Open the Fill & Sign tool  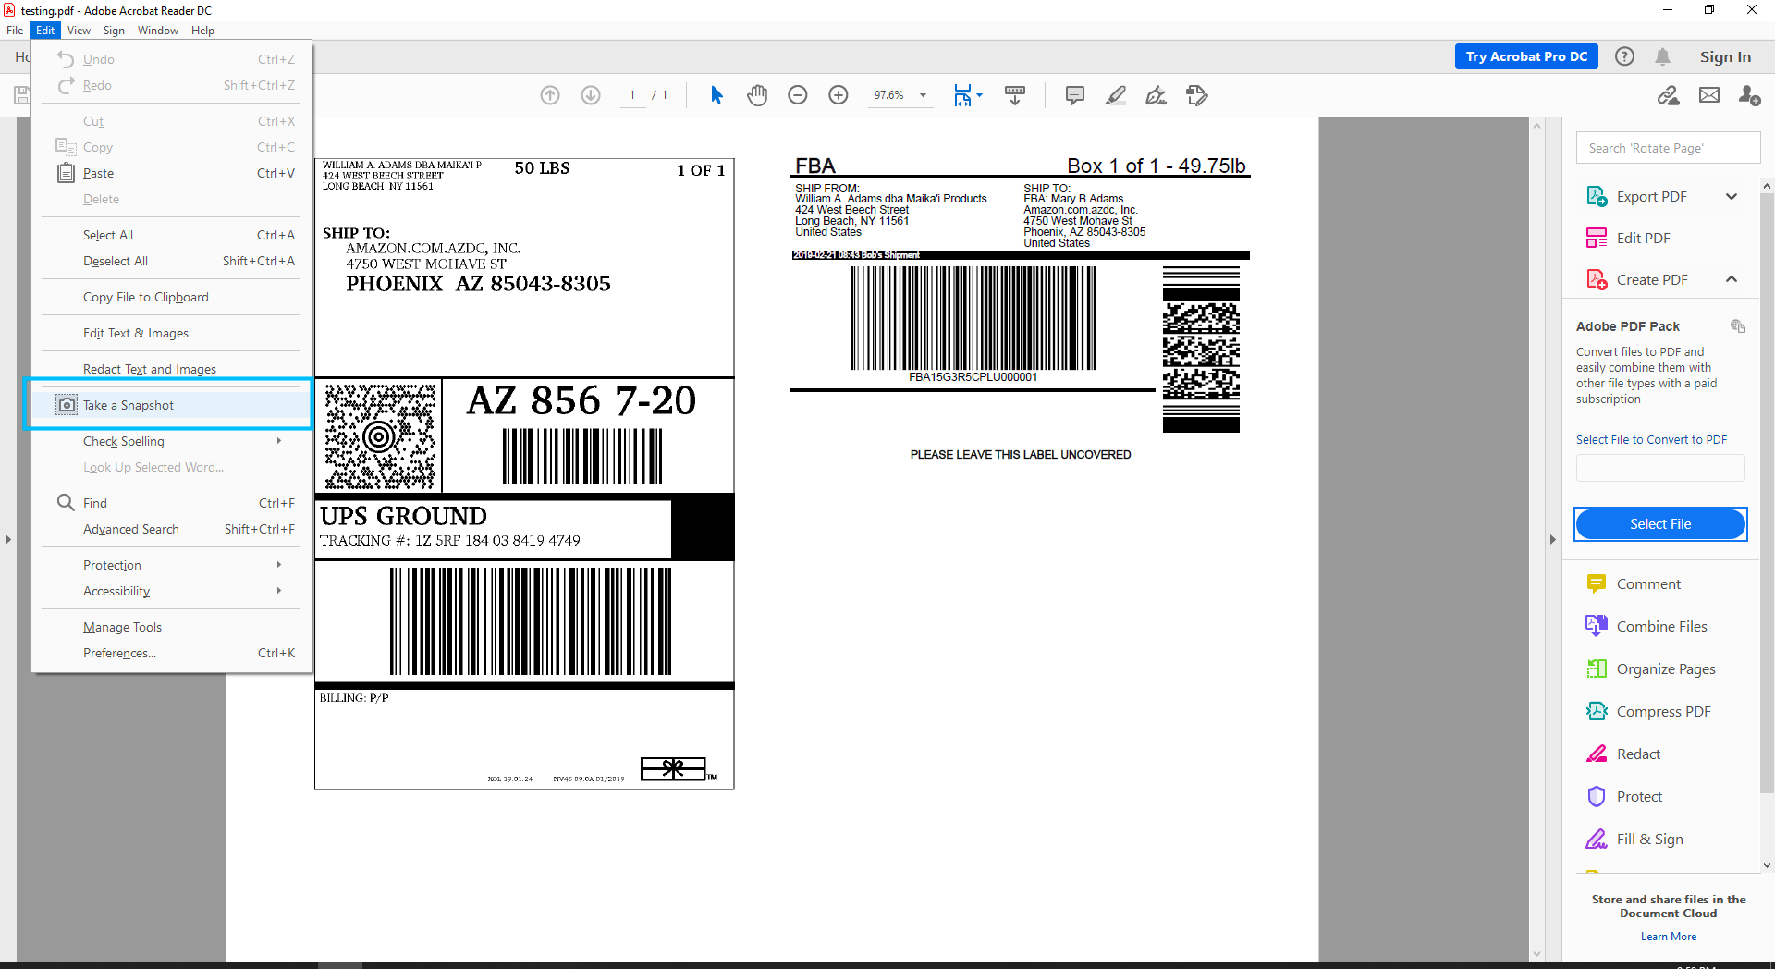pyautogui.click(x=1649, y=840)
